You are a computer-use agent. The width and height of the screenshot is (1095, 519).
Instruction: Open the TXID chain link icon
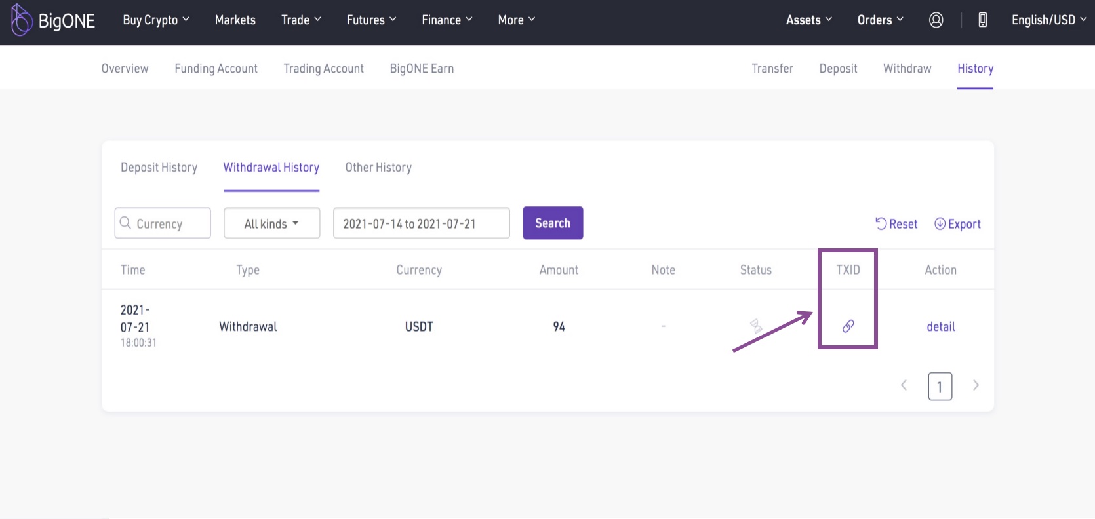pyautogui.click(x=848, y=326)
